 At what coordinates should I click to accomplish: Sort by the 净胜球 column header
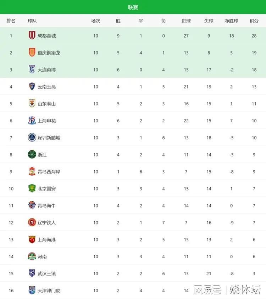click(x=231, y=21)
